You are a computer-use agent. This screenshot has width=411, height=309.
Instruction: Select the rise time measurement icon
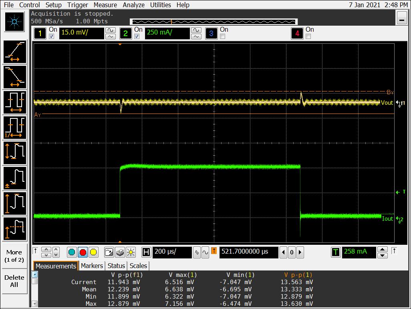(x=15, y=52)
